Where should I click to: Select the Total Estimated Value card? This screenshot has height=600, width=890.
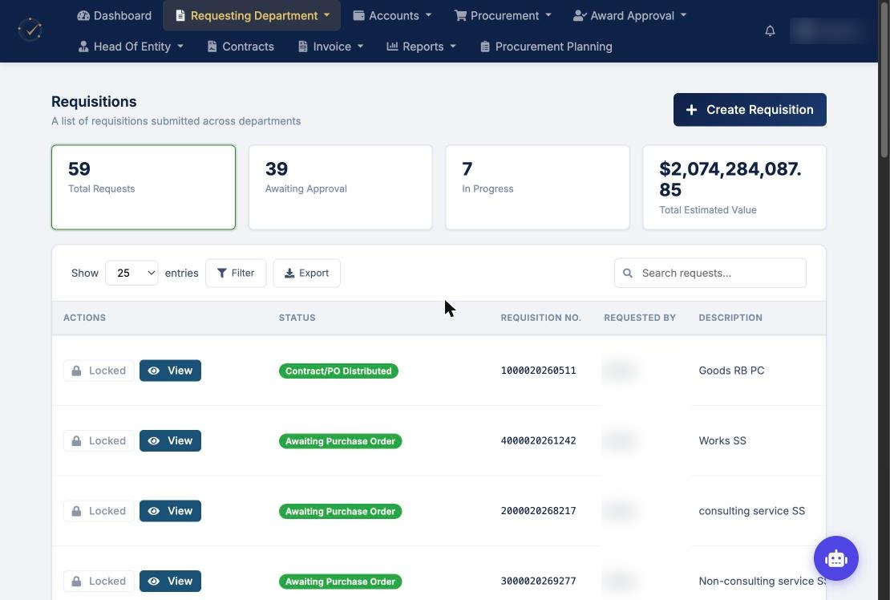[x=734, y=188]
